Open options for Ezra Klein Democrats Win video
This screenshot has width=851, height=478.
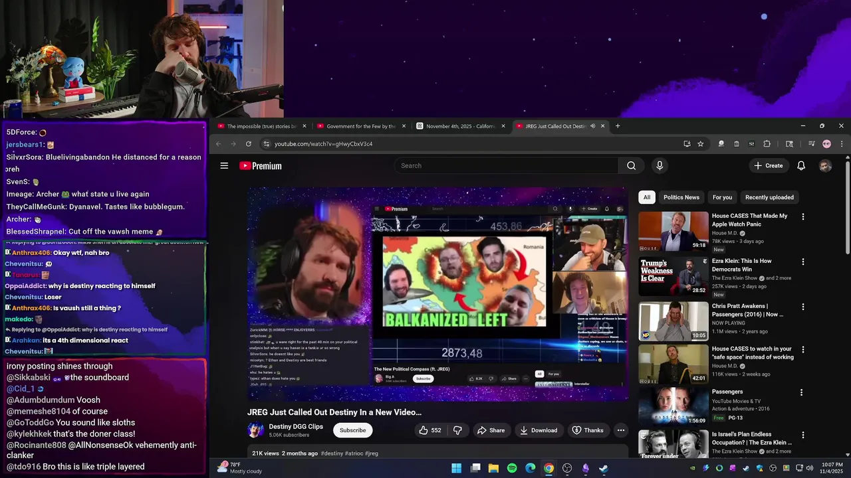click(x=802, y=262)
